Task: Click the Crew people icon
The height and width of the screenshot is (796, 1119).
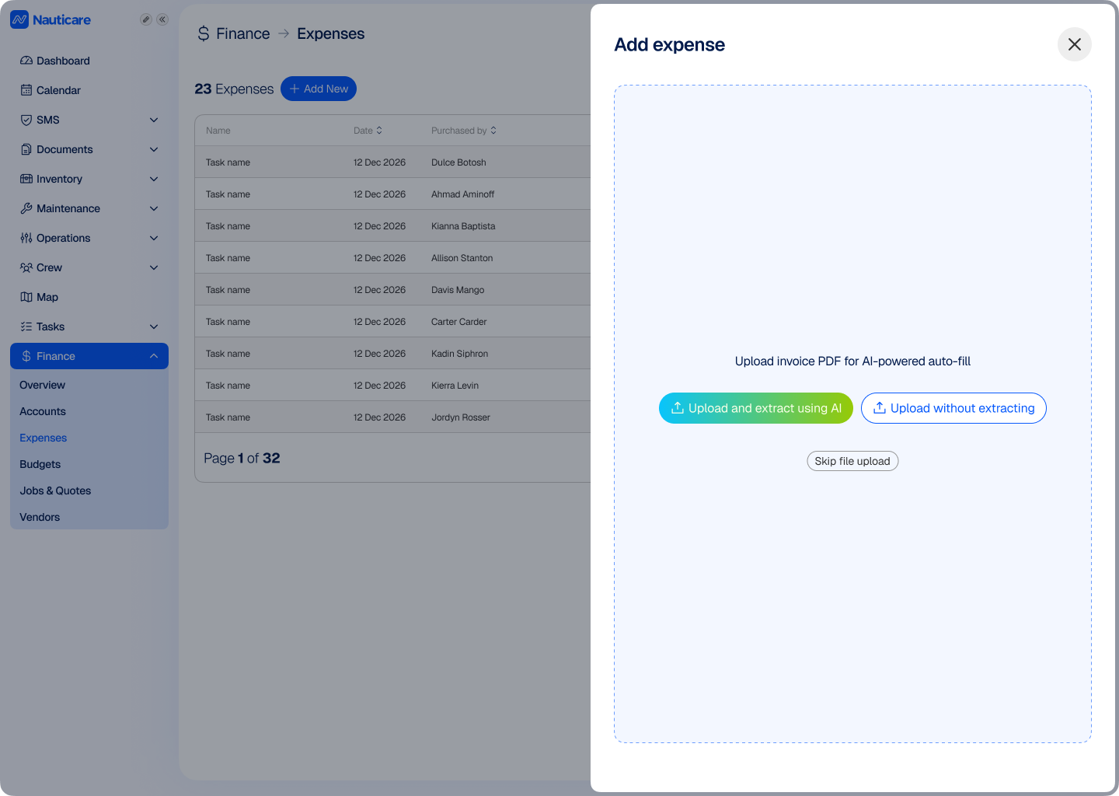Action: click(x=26, y=267)
